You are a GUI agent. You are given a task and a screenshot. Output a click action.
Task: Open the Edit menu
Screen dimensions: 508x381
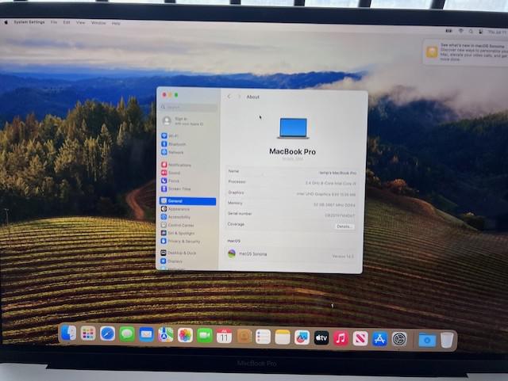click(67, 22)
